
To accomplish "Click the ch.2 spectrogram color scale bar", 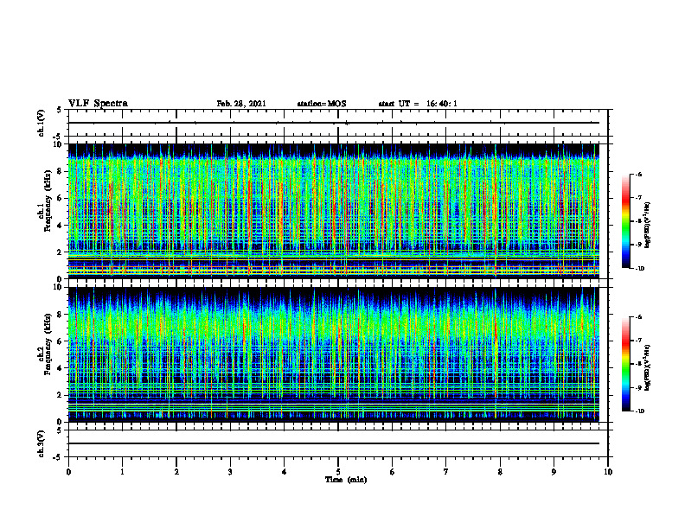I will [x=625, y=364].
